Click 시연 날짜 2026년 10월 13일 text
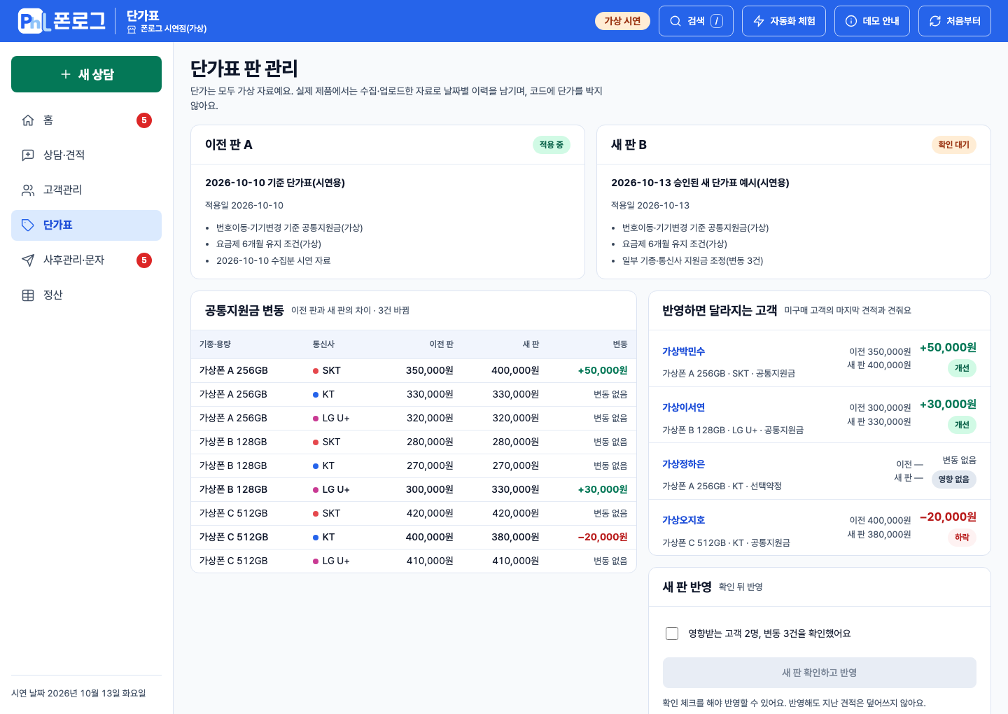This screenshot has height=714, width=1008. [79, 693]
